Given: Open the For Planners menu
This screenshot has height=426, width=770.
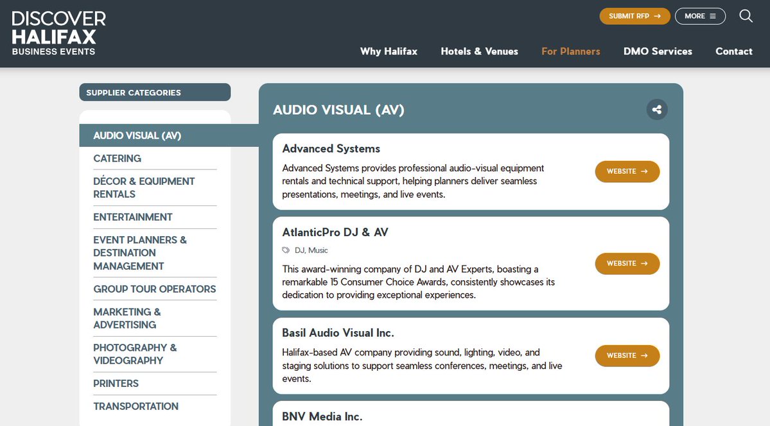Looking at the screenshot, I should [x=571, y=51].
